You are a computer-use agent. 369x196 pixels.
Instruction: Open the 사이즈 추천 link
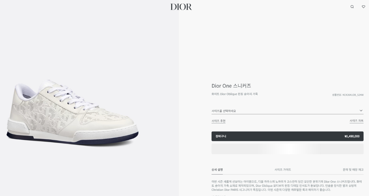(x=218, y=121)
